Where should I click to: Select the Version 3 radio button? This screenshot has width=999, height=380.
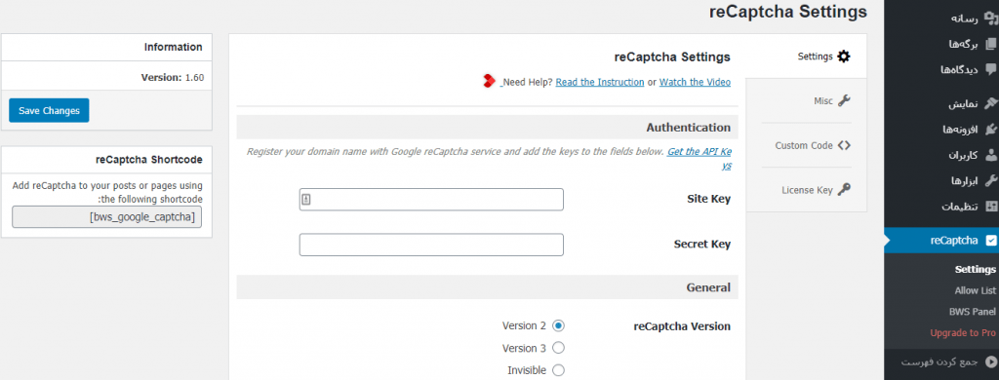(x=558, y=348)
